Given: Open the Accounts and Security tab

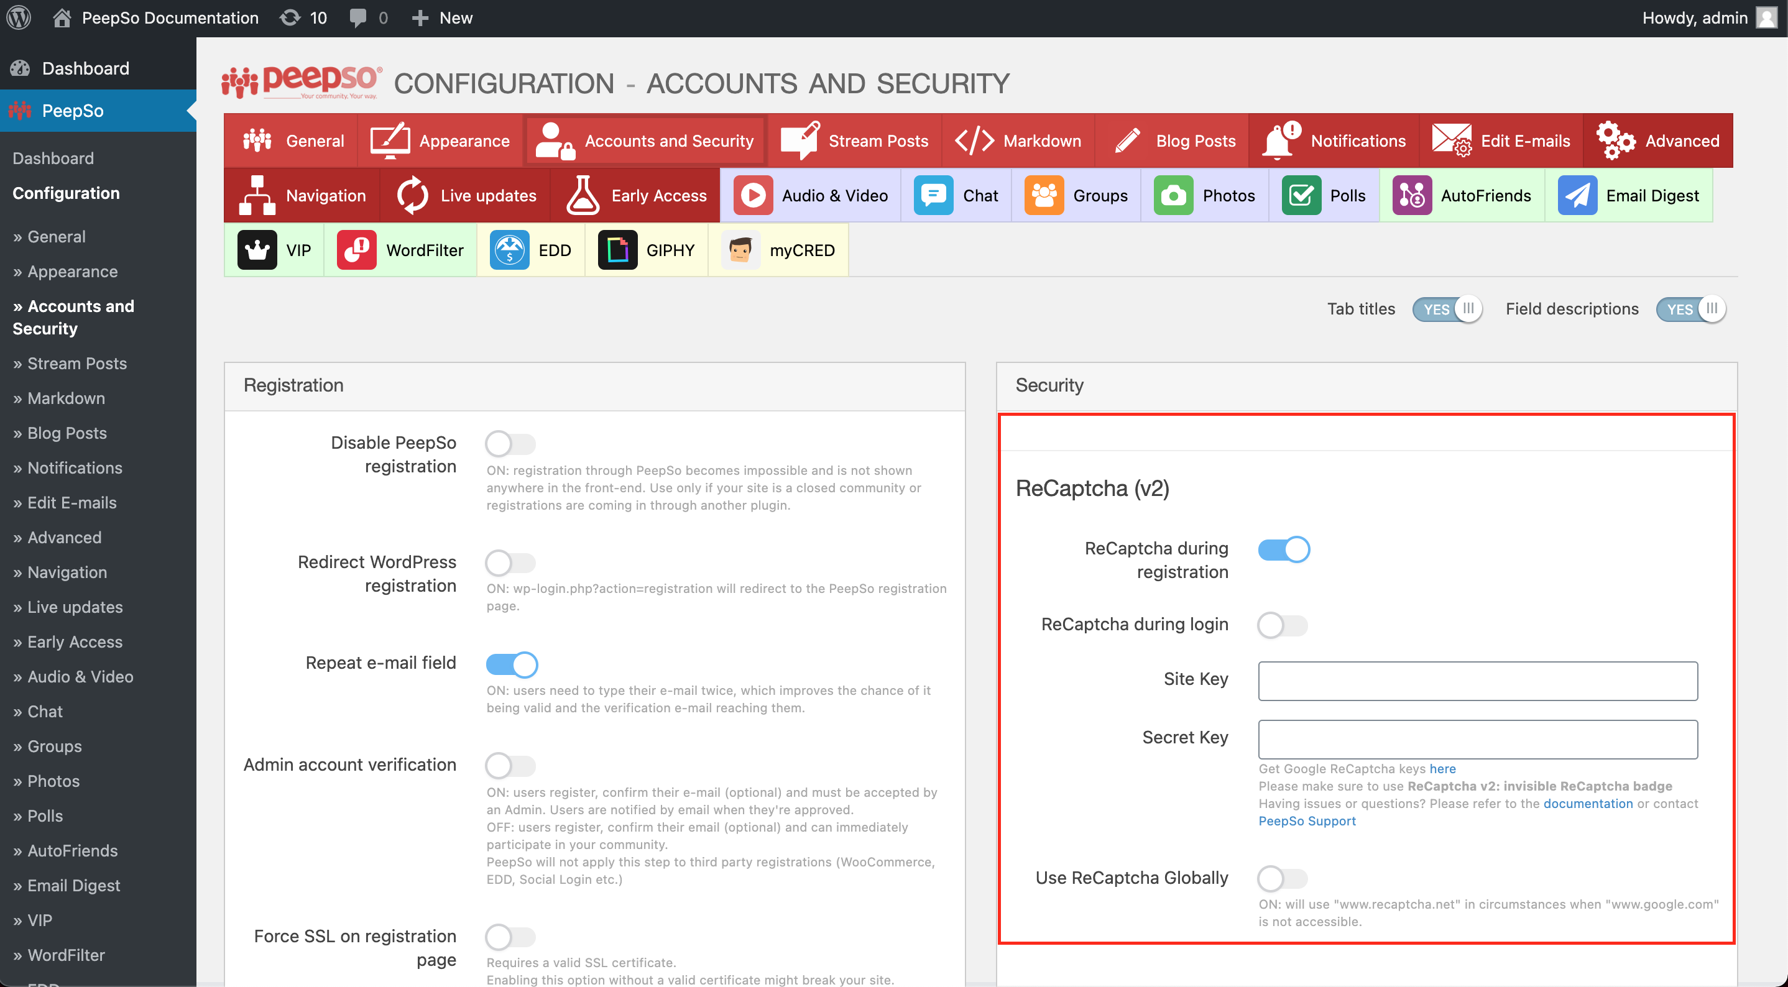Looking at the screenshot, I should 645,141.
